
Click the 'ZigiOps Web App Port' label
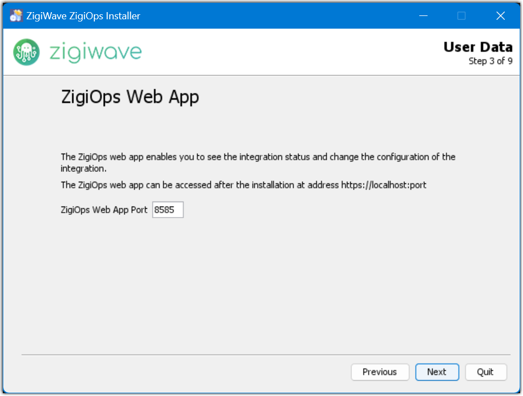104,210
